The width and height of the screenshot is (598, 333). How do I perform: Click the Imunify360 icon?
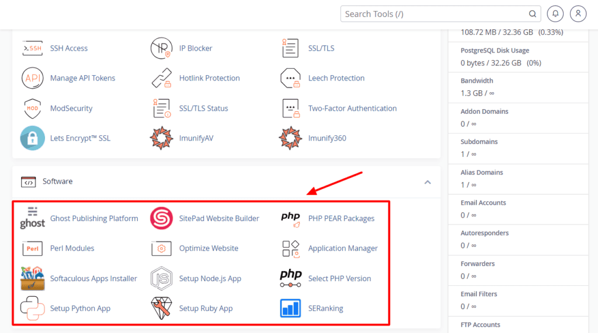click(290, 138)
